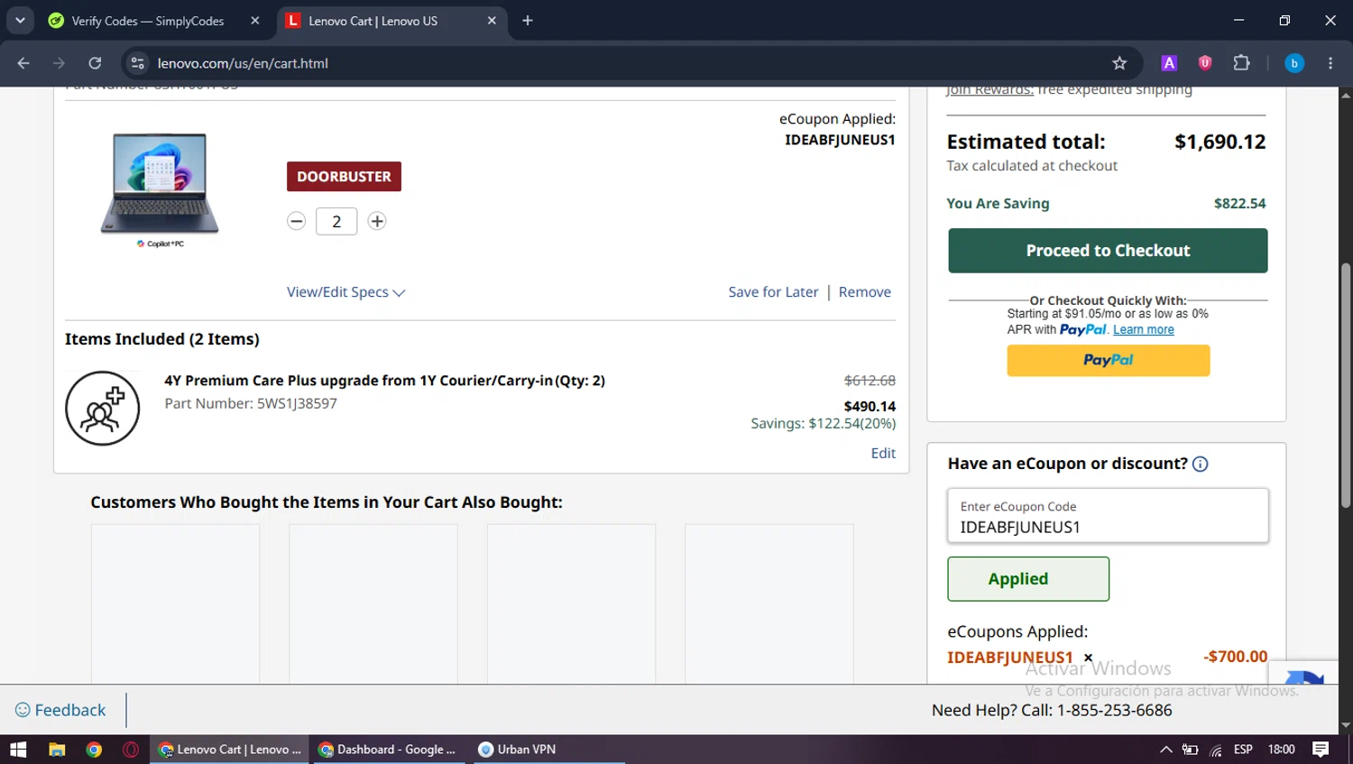Click the laptop product thumbnail
This screenshot has width=1353, height=764.
160,189
